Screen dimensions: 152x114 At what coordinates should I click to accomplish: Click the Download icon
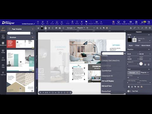click(x=124, y=22)
